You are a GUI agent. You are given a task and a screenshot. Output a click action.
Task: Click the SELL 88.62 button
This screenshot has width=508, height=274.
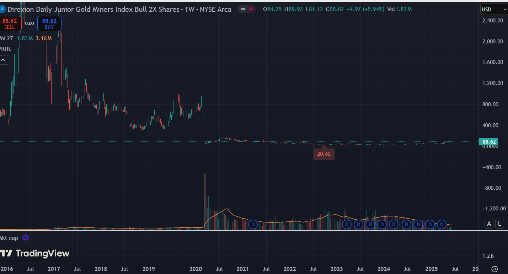(10, 24)
